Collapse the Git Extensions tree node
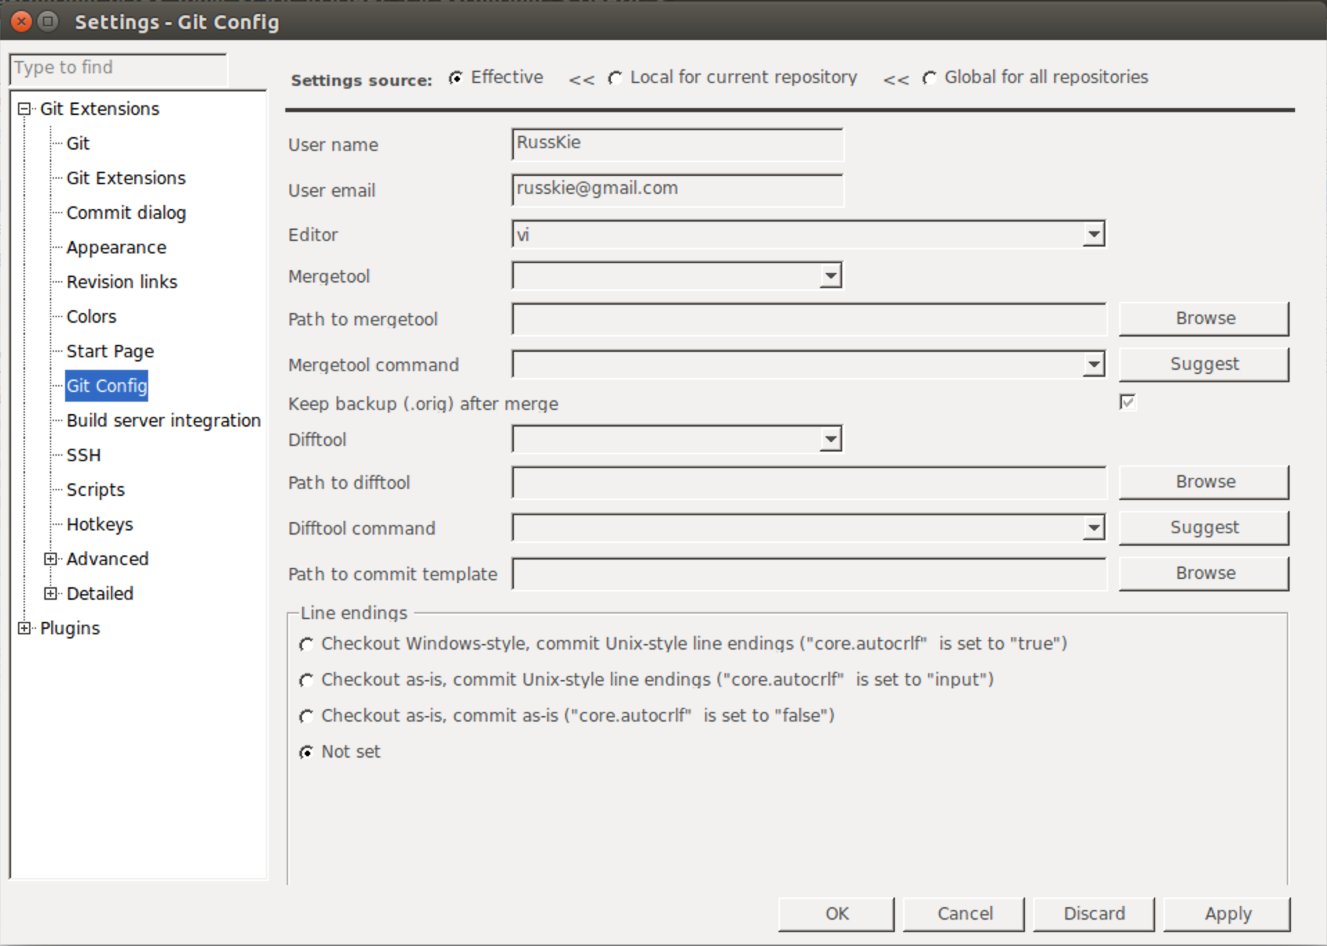Screen dimensions: 1327x946 [24, 109]
